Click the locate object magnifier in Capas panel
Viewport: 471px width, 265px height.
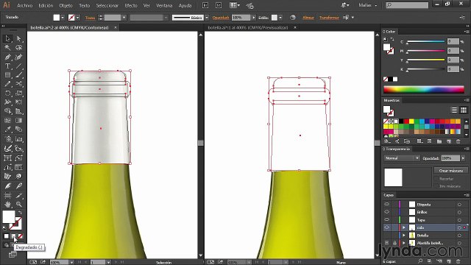click(x=420, y=261)
